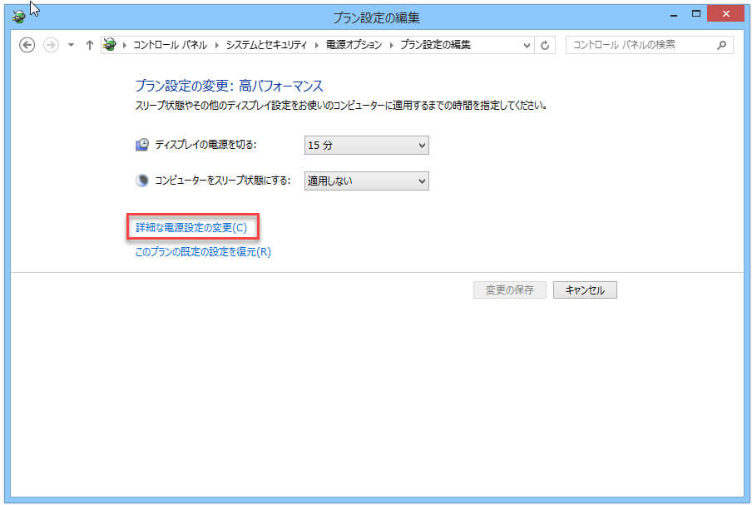Open the ディスプレイの電源を切る dropdown showing 15 分
Image resolution: width=752 pixels, height=505 pixels.
pyautogui.click(x=366, y=145)
